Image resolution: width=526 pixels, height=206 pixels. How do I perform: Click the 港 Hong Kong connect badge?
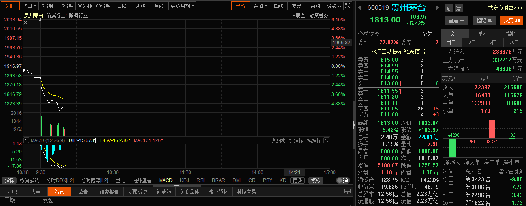[458, 8]
